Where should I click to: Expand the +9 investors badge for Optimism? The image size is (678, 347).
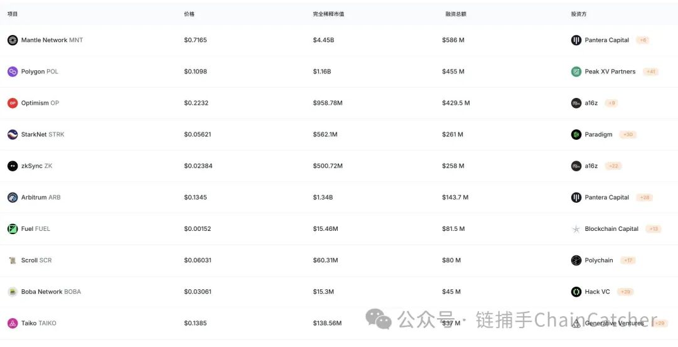611,104
